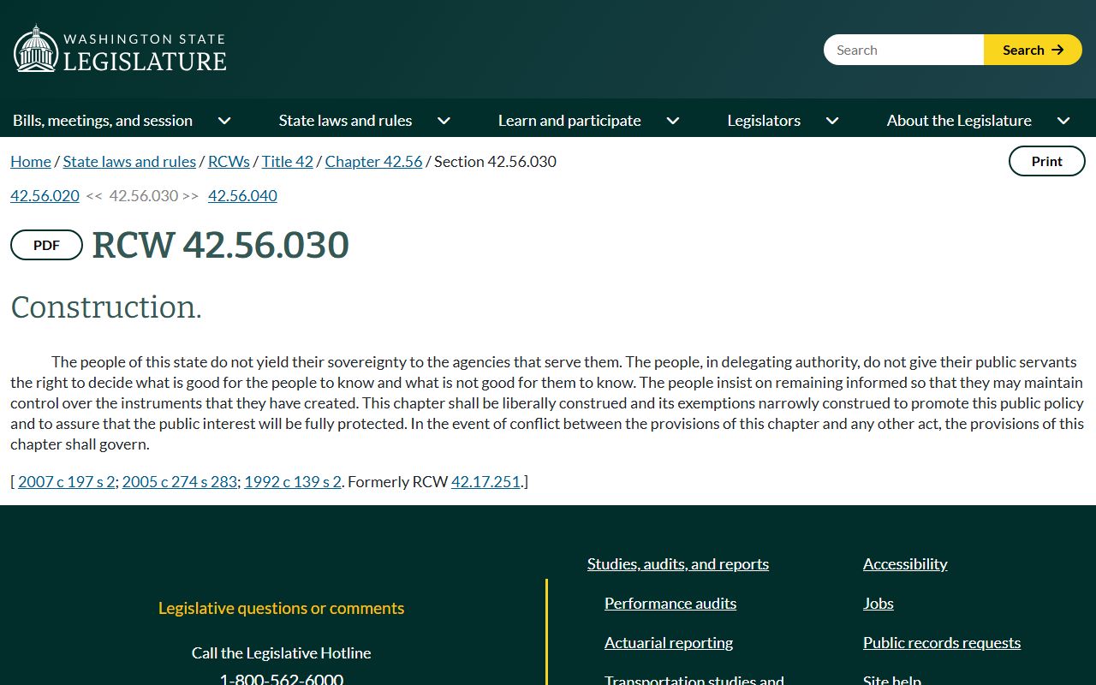Expand chevron beside Bills, meetings, and session
1096x685 pixels.
[224, 121]
